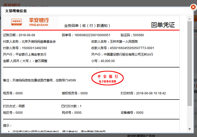Click the numeric amount 40,000.00
Screen dimensions: 197x137
(x=108, y=61)
